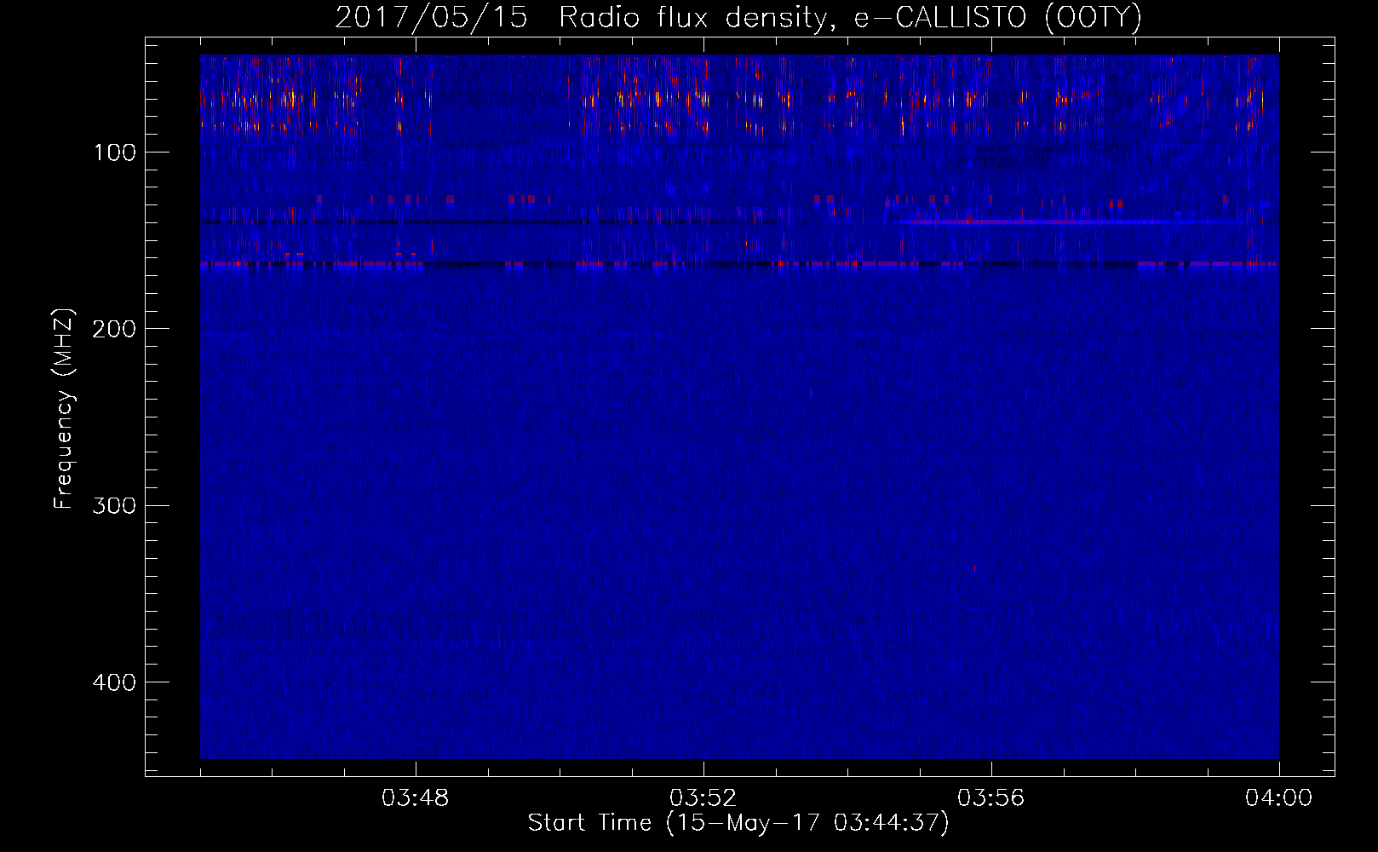1378x852 pixels.
Task: Select the '04:00' time tick label
Action: (1279, 798)
